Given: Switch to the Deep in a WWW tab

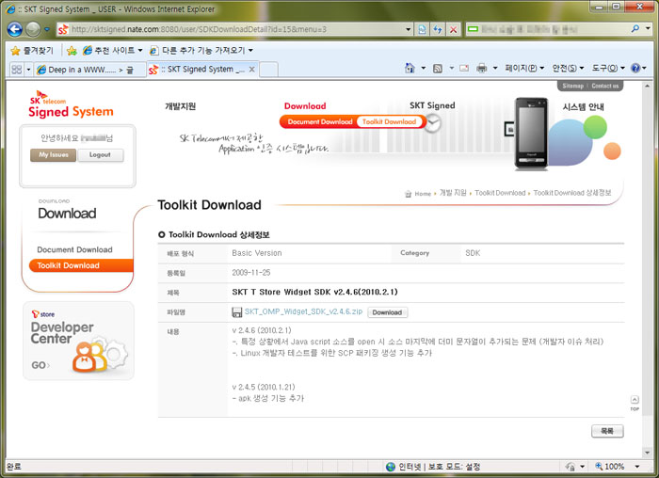Looking at the screenshot, I should pyautogui.click(x=89, y=70).
